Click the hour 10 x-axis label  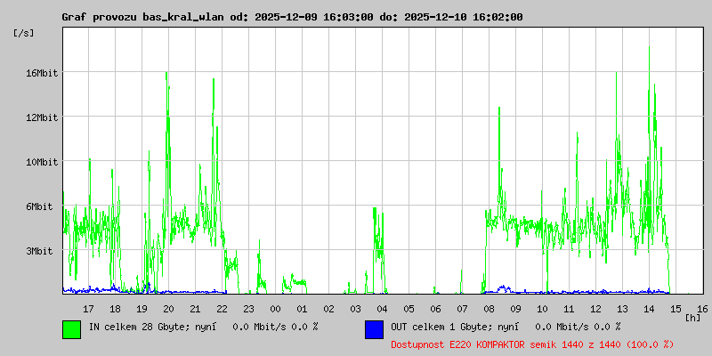(542, 309)
